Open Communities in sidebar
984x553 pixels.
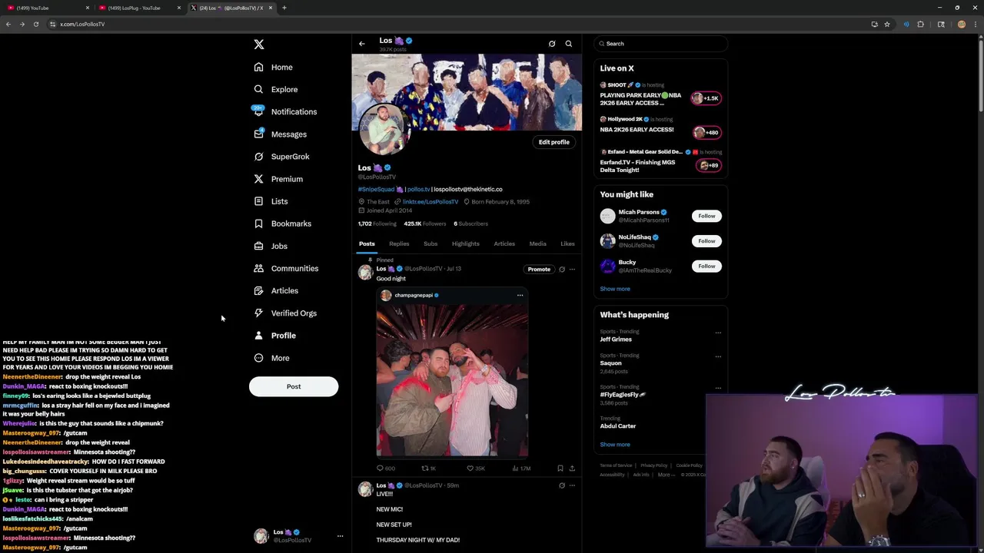pos(286,268)
